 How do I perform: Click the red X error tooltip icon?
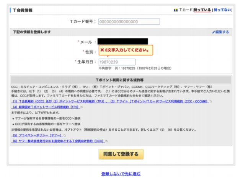pos(102,50)
